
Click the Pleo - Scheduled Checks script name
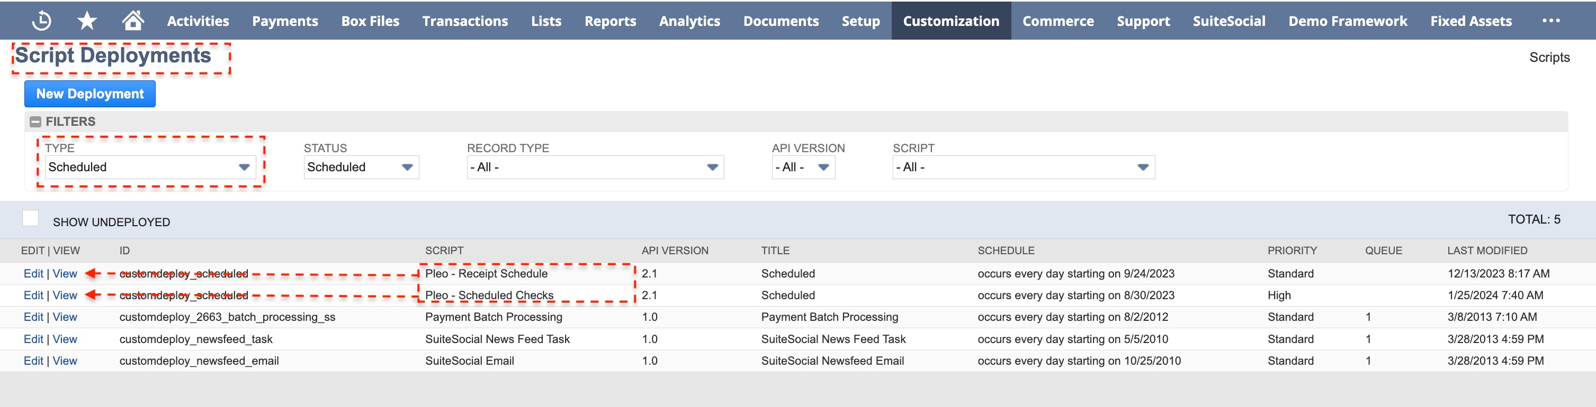pos(489,295)
